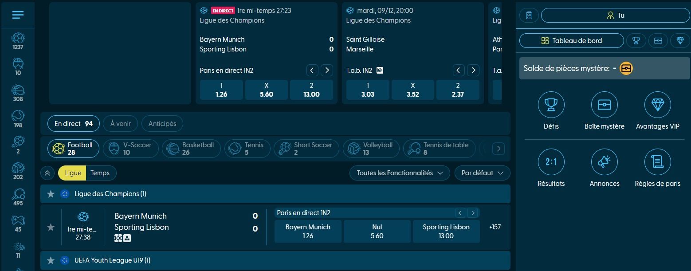Collapse the league list with the chevron button
The height and width of the screenshot is (271, 691).
47,173
